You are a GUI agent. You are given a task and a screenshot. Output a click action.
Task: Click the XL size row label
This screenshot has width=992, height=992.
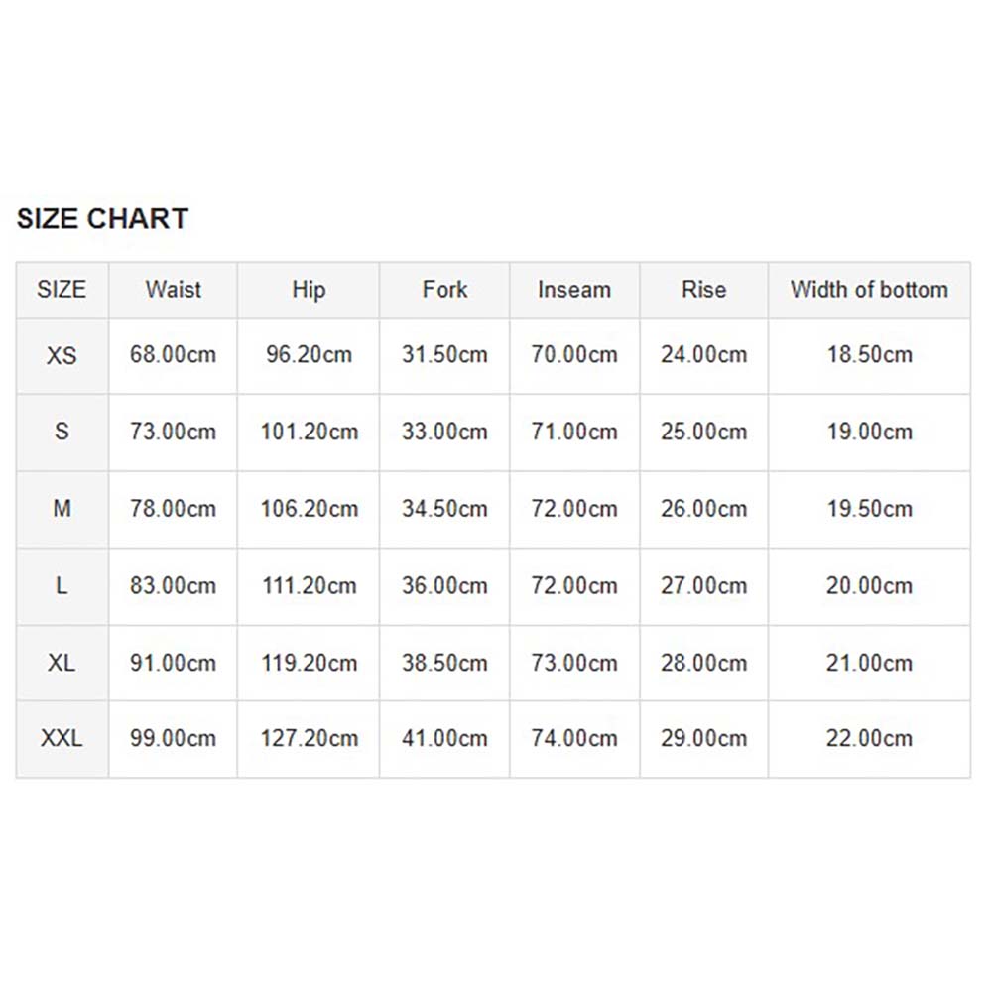pyautogui.click(x=62, y=663)
